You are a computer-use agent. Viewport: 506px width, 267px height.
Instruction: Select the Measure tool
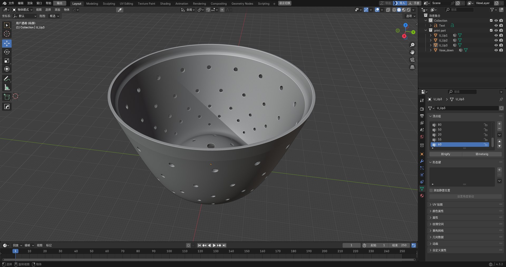click(x=7, y=87)
